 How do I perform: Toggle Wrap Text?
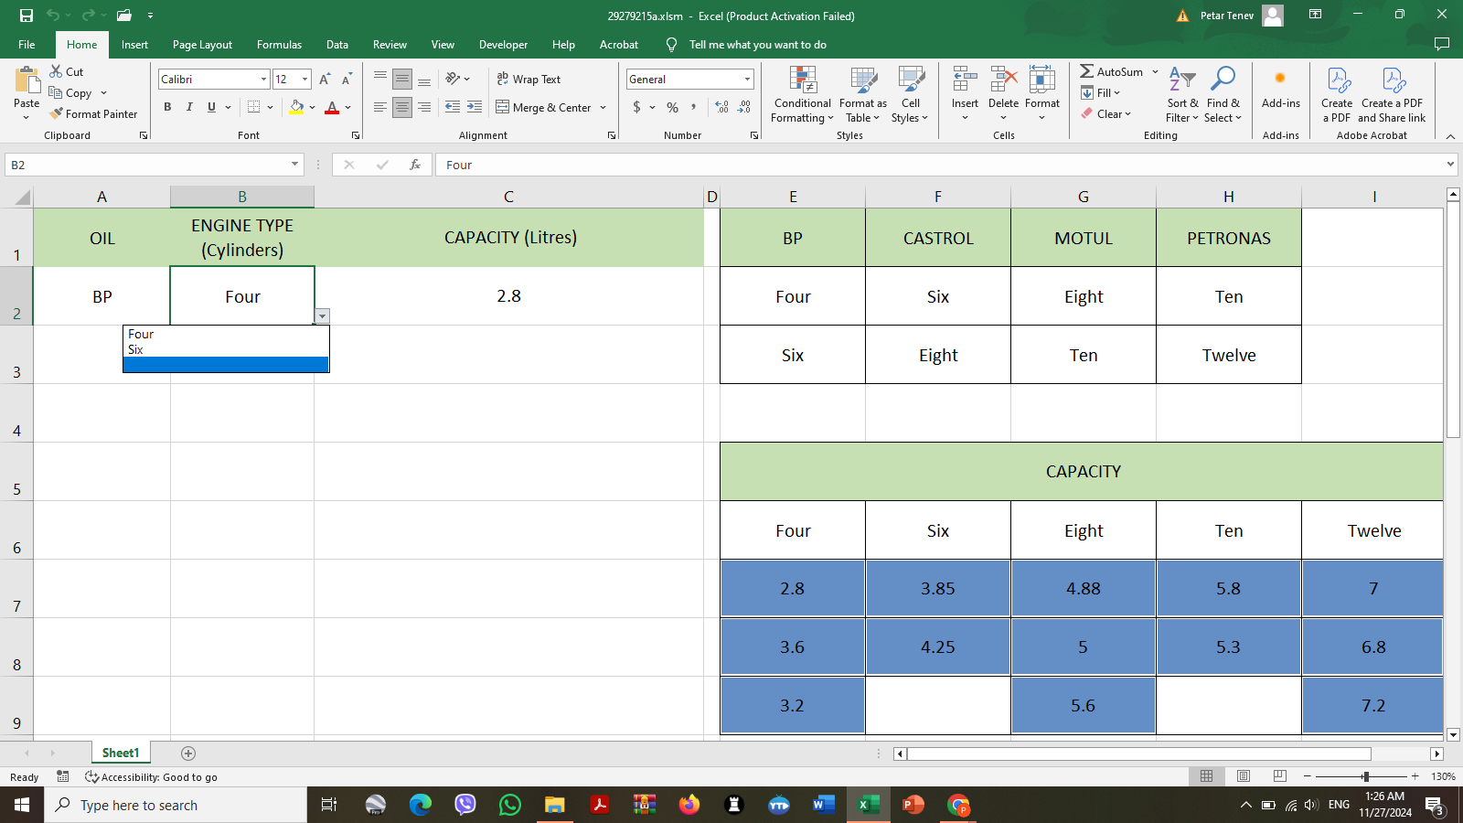point(529,80)
